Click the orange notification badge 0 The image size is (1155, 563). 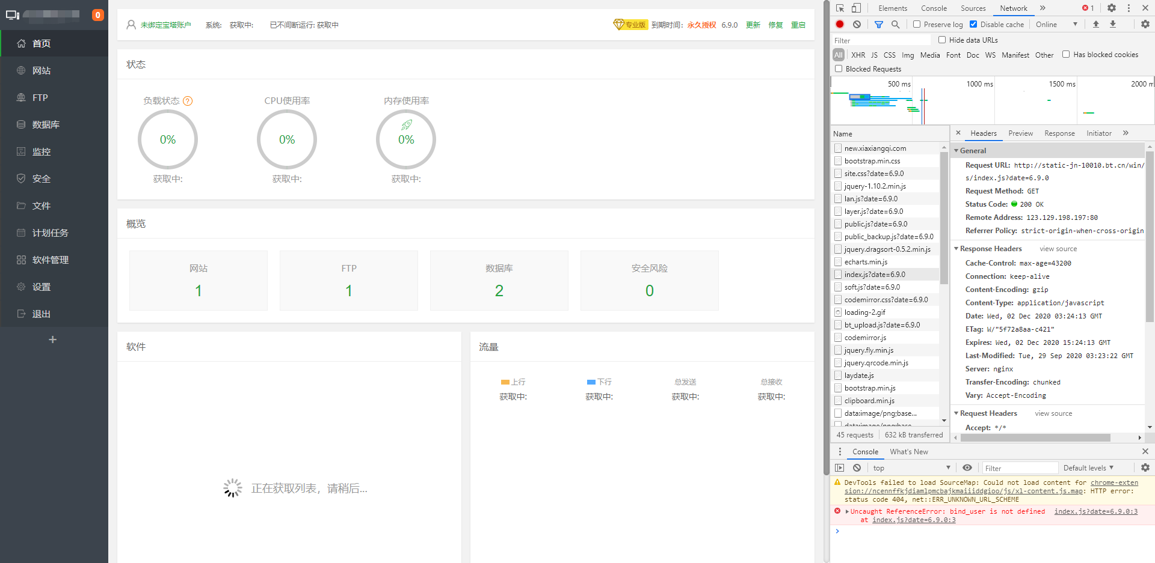97,15
